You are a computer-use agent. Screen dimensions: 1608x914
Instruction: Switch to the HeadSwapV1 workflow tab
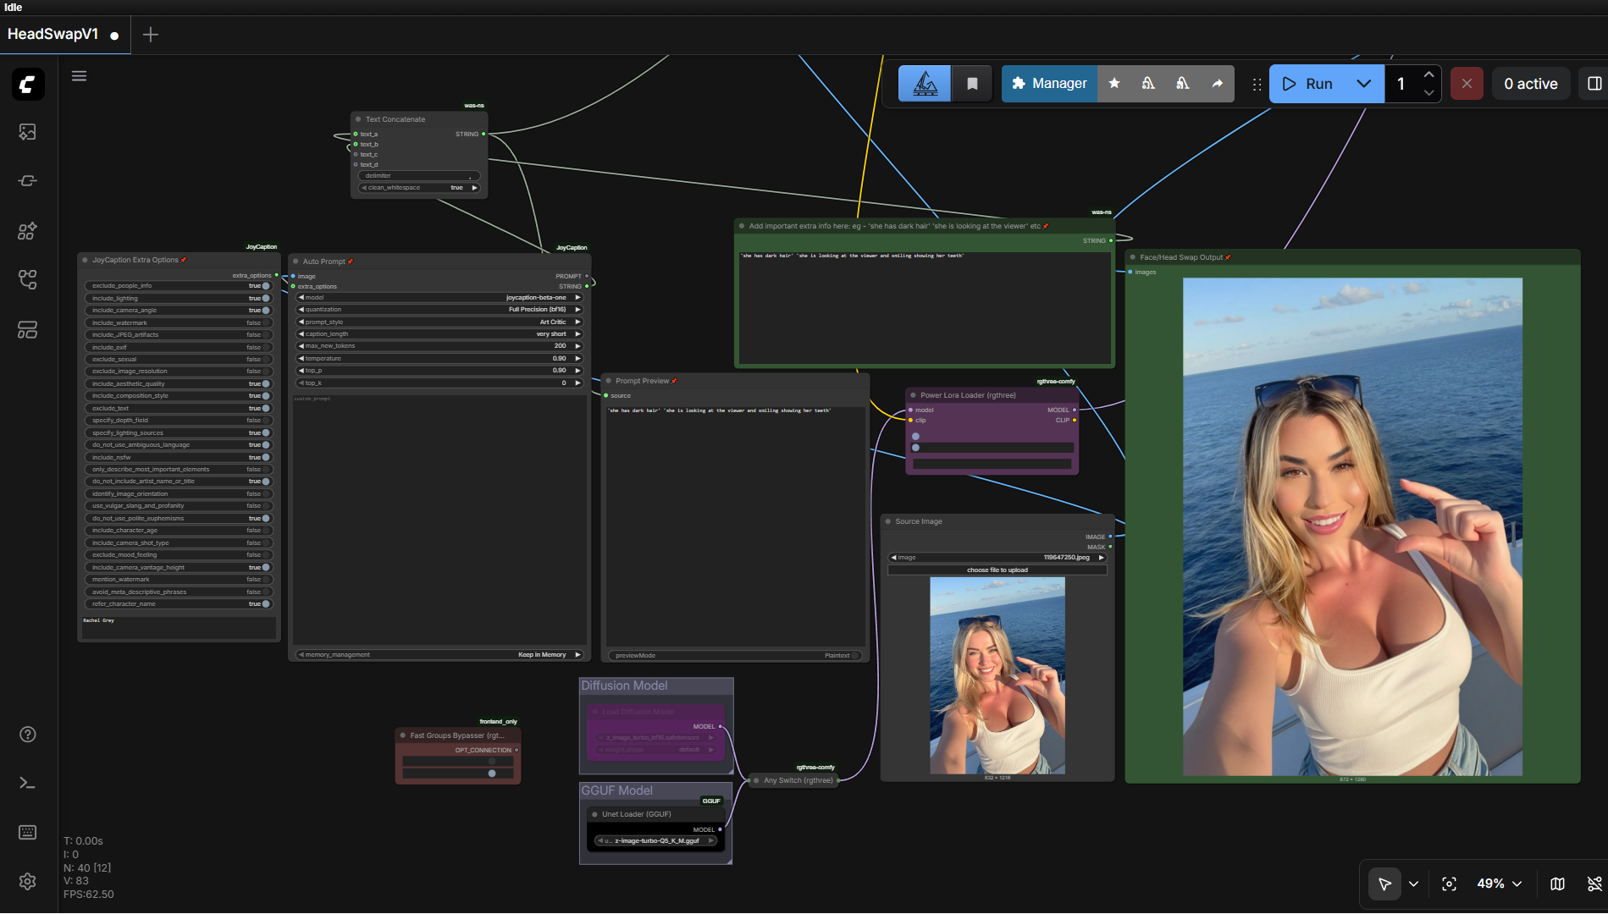click(54, 35)
